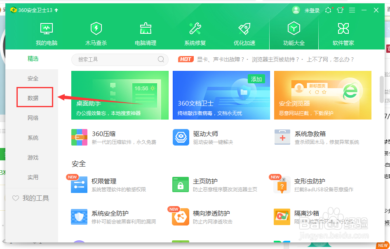The image size is (390, 249).
Task: Select the 电脑清理 cleanup icon
Action: pos(146,33)
